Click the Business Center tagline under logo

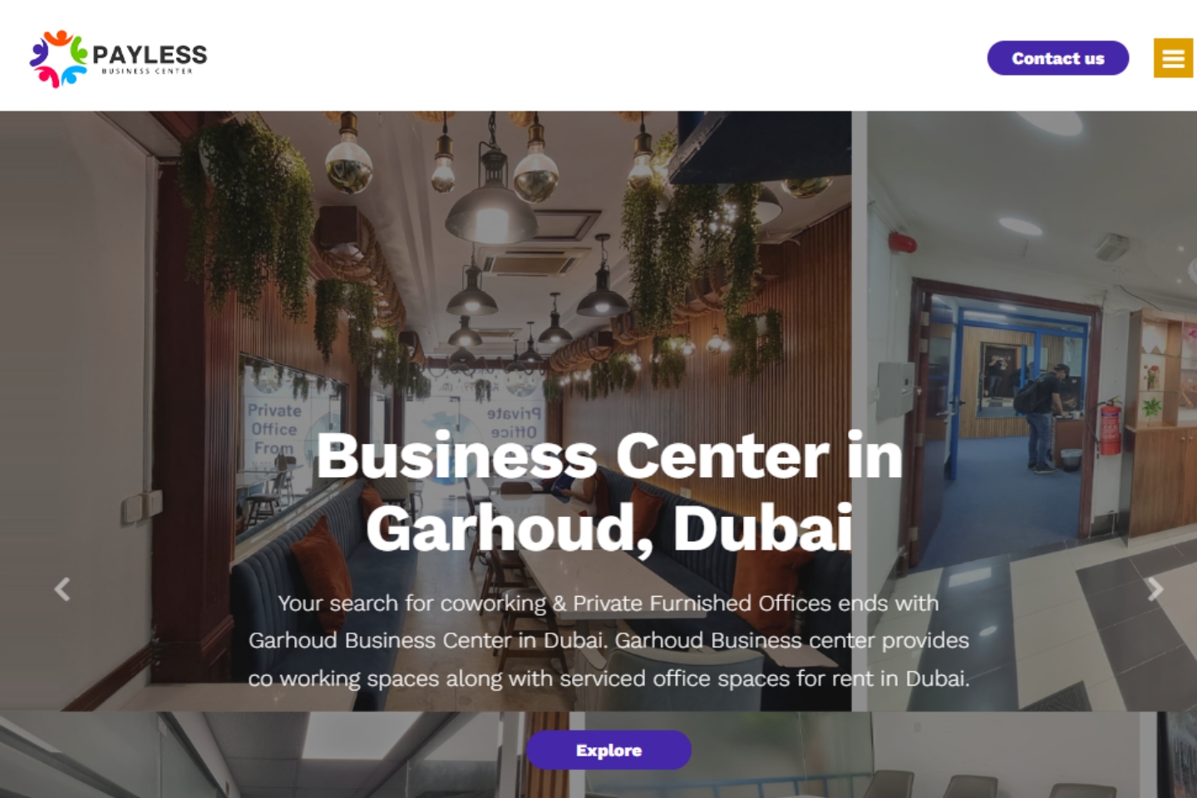(147, 71)
